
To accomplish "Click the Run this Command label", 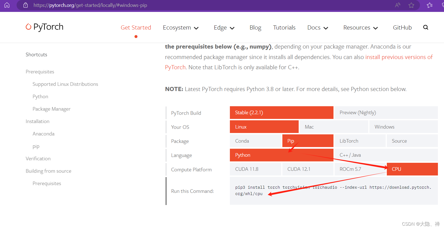I will (192, 191).
